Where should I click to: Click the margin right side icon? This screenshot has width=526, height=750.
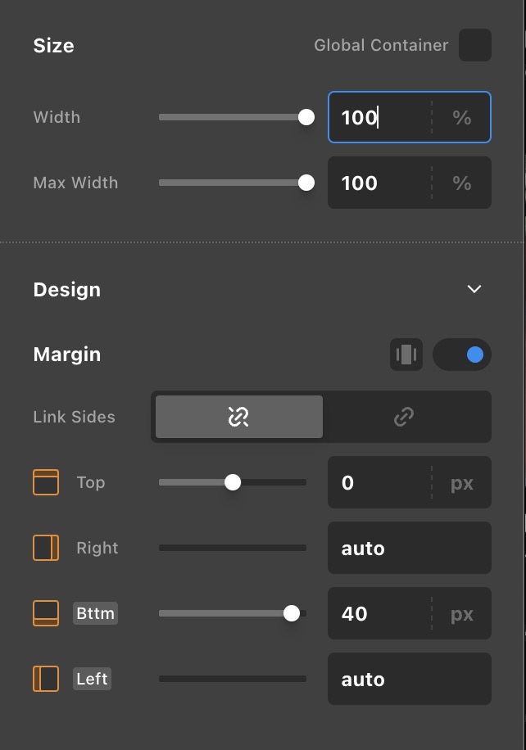46,548
